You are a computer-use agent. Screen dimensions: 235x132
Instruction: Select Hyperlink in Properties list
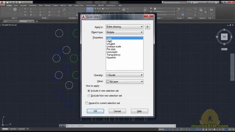(x=124, y=58)
